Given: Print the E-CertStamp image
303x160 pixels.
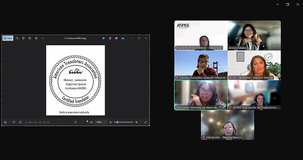Looking at the screenshot, I should coord(30,38).
